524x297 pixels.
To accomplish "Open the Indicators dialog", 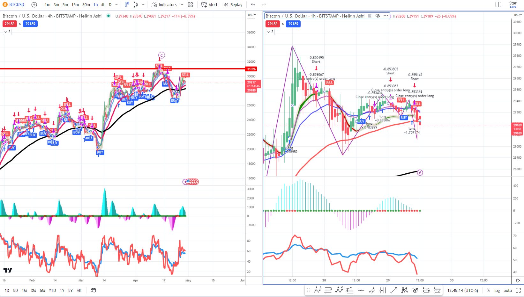I will [x=164, y=5].
